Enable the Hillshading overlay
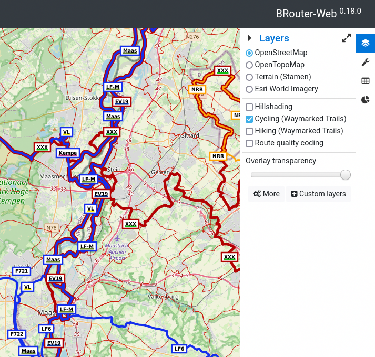This screenshot has width=375, height=357. point(249,107)
